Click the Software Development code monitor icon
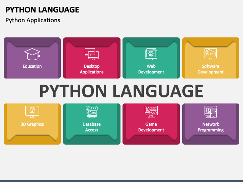Viewport: 243px width, 182px height. click(211, 54)
